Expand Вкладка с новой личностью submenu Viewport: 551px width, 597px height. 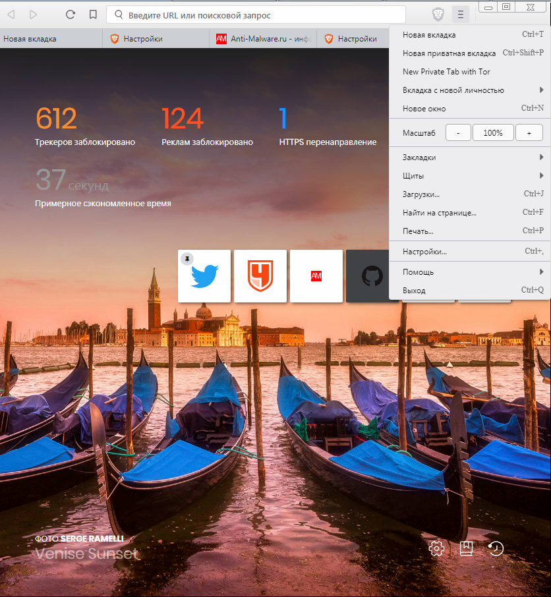471,90
